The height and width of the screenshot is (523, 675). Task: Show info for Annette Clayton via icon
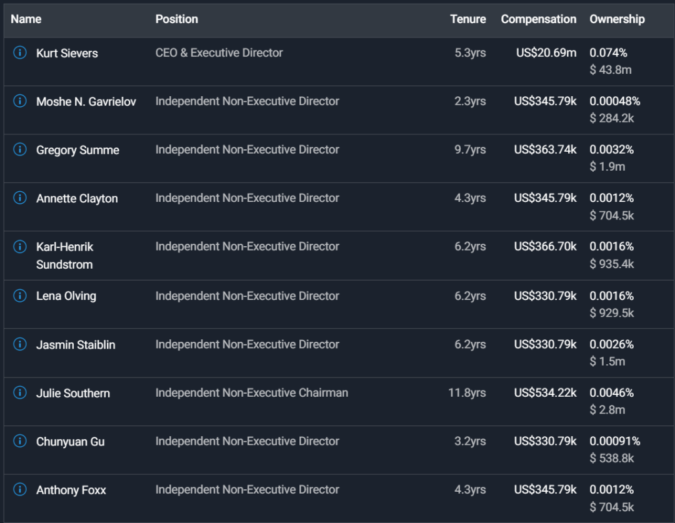[x=20, y=197]
